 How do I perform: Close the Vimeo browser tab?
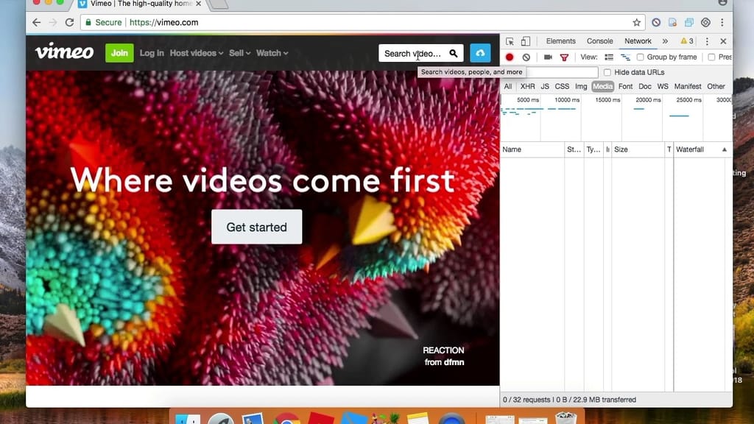tap(198, 4)
